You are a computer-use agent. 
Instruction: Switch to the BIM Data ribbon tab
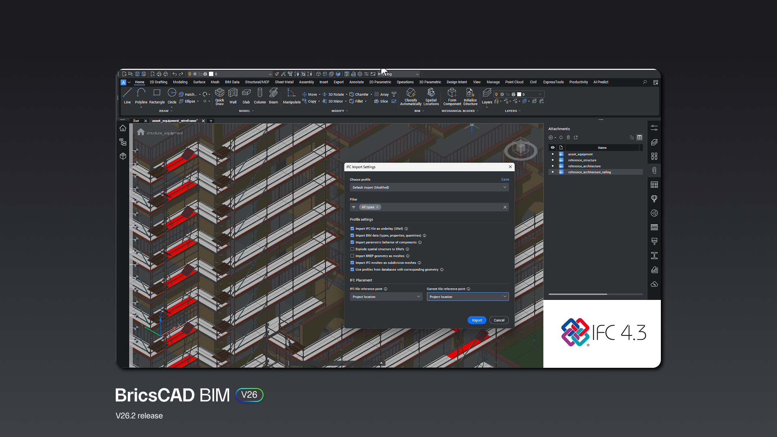coord(232,82)
